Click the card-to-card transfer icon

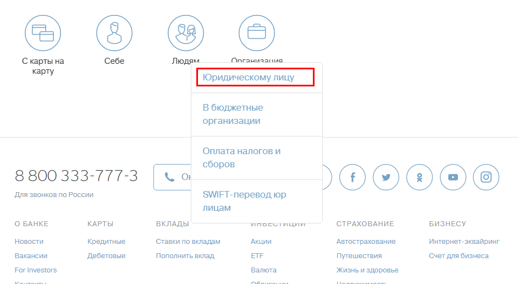coord(43,33)
